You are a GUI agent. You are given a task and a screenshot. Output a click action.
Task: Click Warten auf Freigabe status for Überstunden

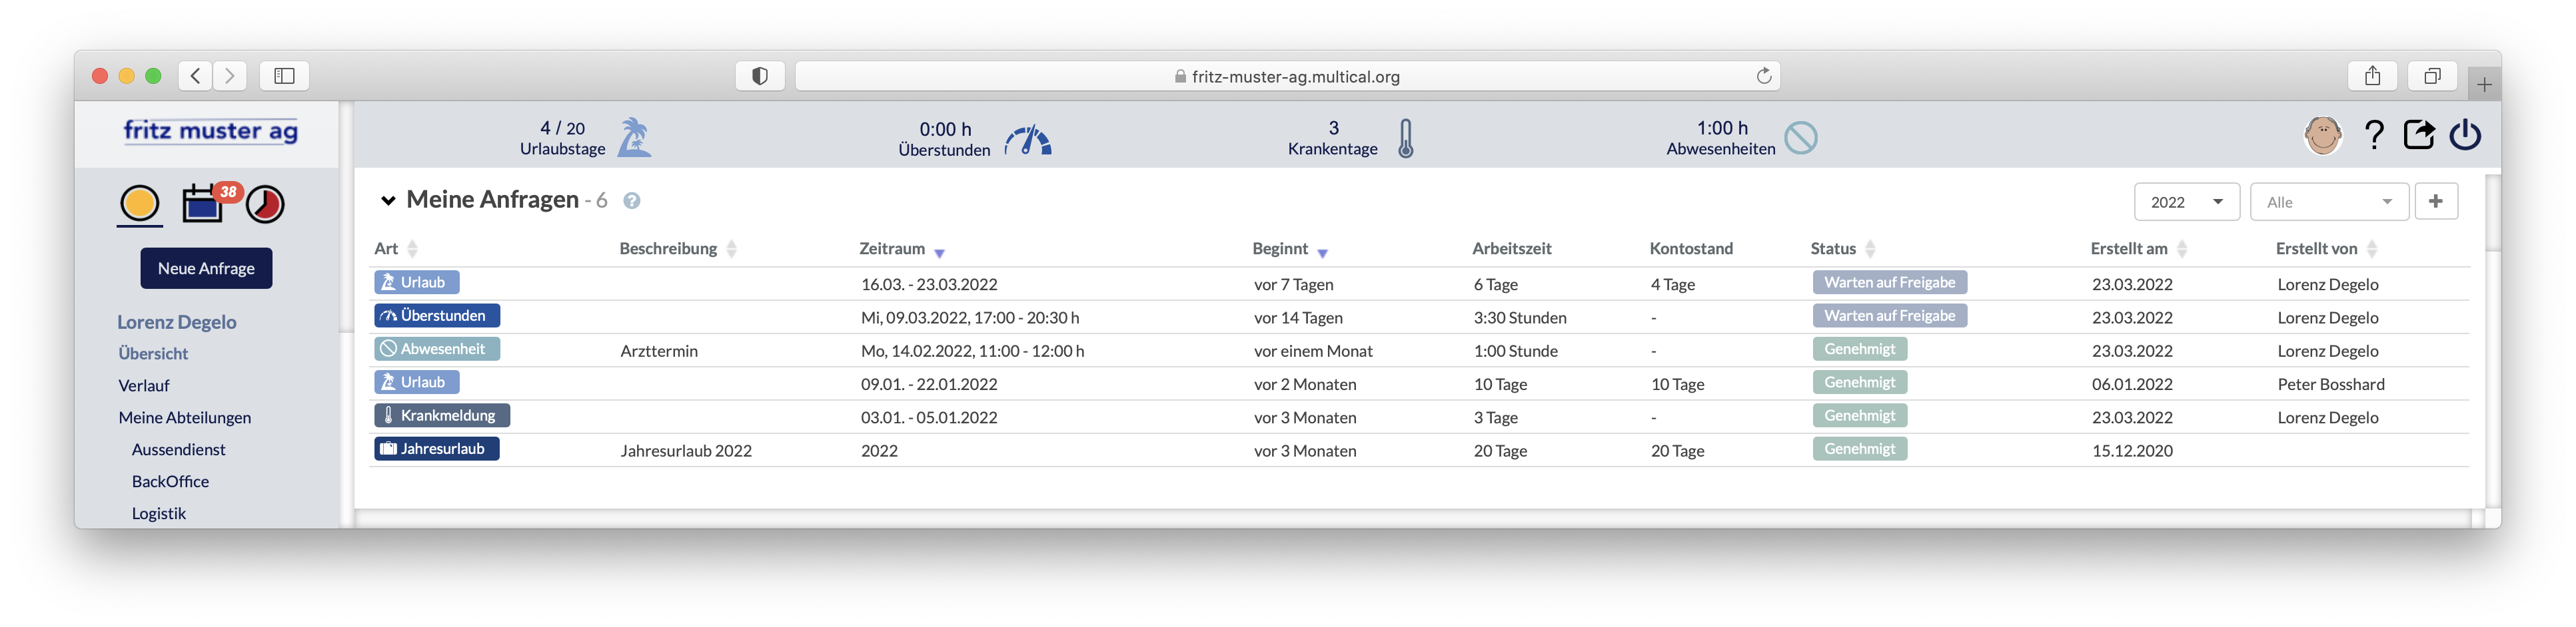[x=1889, y=315]
